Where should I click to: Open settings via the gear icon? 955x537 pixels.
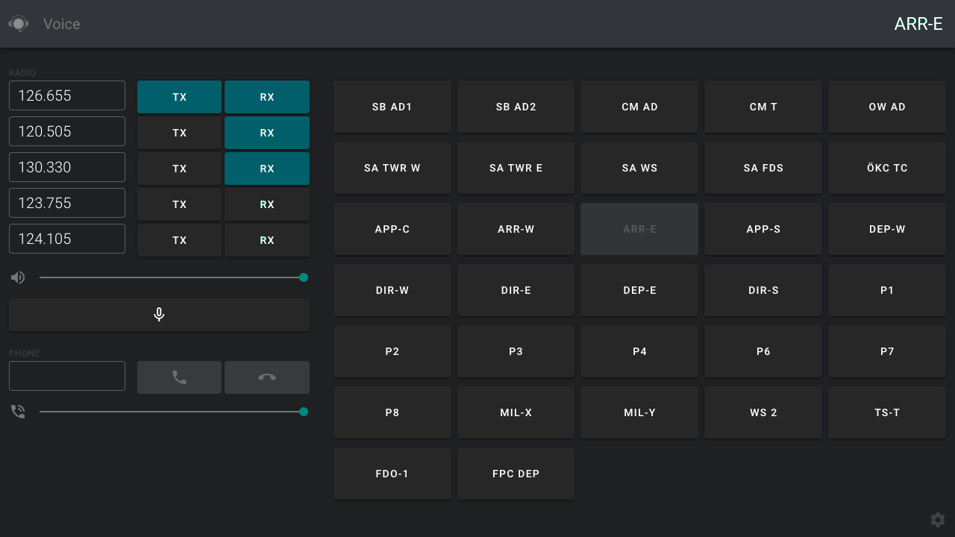[x=938, y=520]
